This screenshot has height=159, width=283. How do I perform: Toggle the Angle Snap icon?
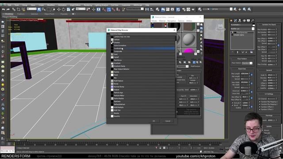(109, 9)
